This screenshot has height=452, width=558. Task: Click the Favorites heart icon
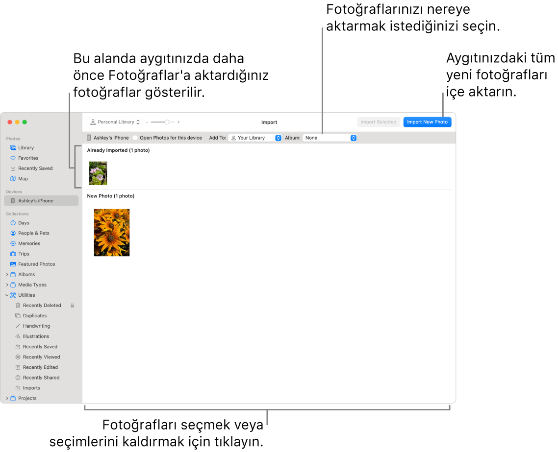click(13, 158)
